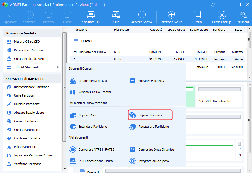Click Verificare Partizione in sidebar

pyautogui.click(x=27, y=164)
